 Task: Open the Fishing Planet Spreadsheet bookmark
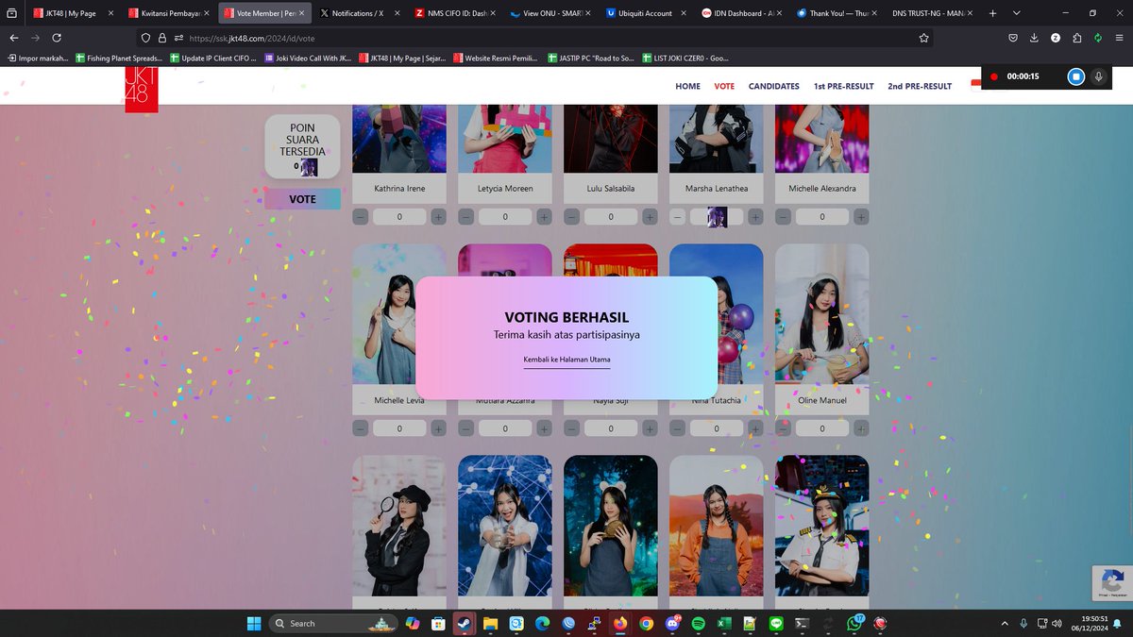point(118,58)
